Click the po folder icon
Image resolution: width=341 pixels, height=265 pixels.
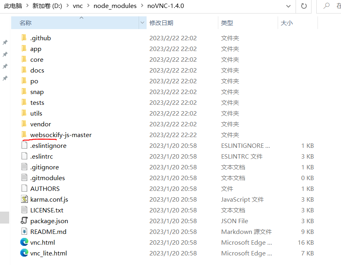(x=24, y=81)
